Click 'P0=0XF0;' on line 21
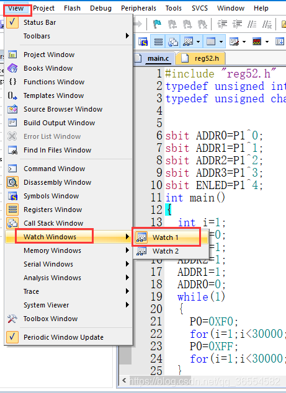 [x=214, y=321]
